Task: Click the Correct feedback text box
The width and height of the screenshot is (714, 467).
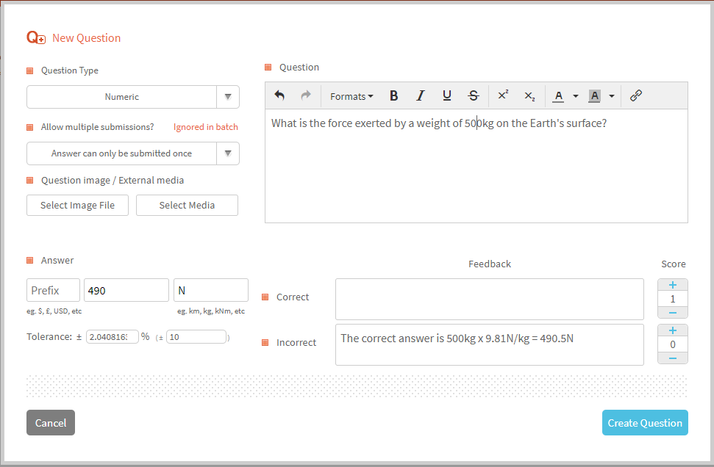Action: tap(490, 299)
